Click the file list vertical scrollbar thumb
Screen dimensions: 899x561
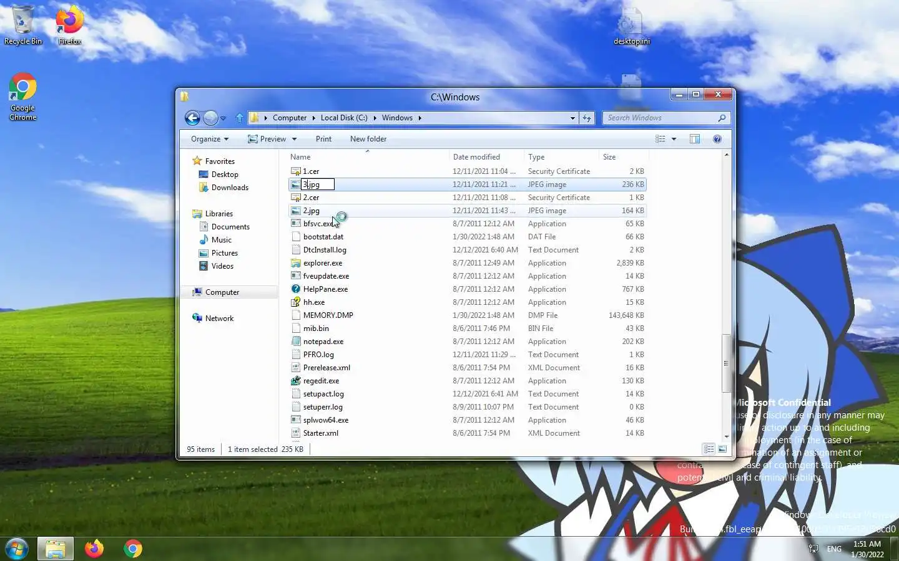point(726,363)
